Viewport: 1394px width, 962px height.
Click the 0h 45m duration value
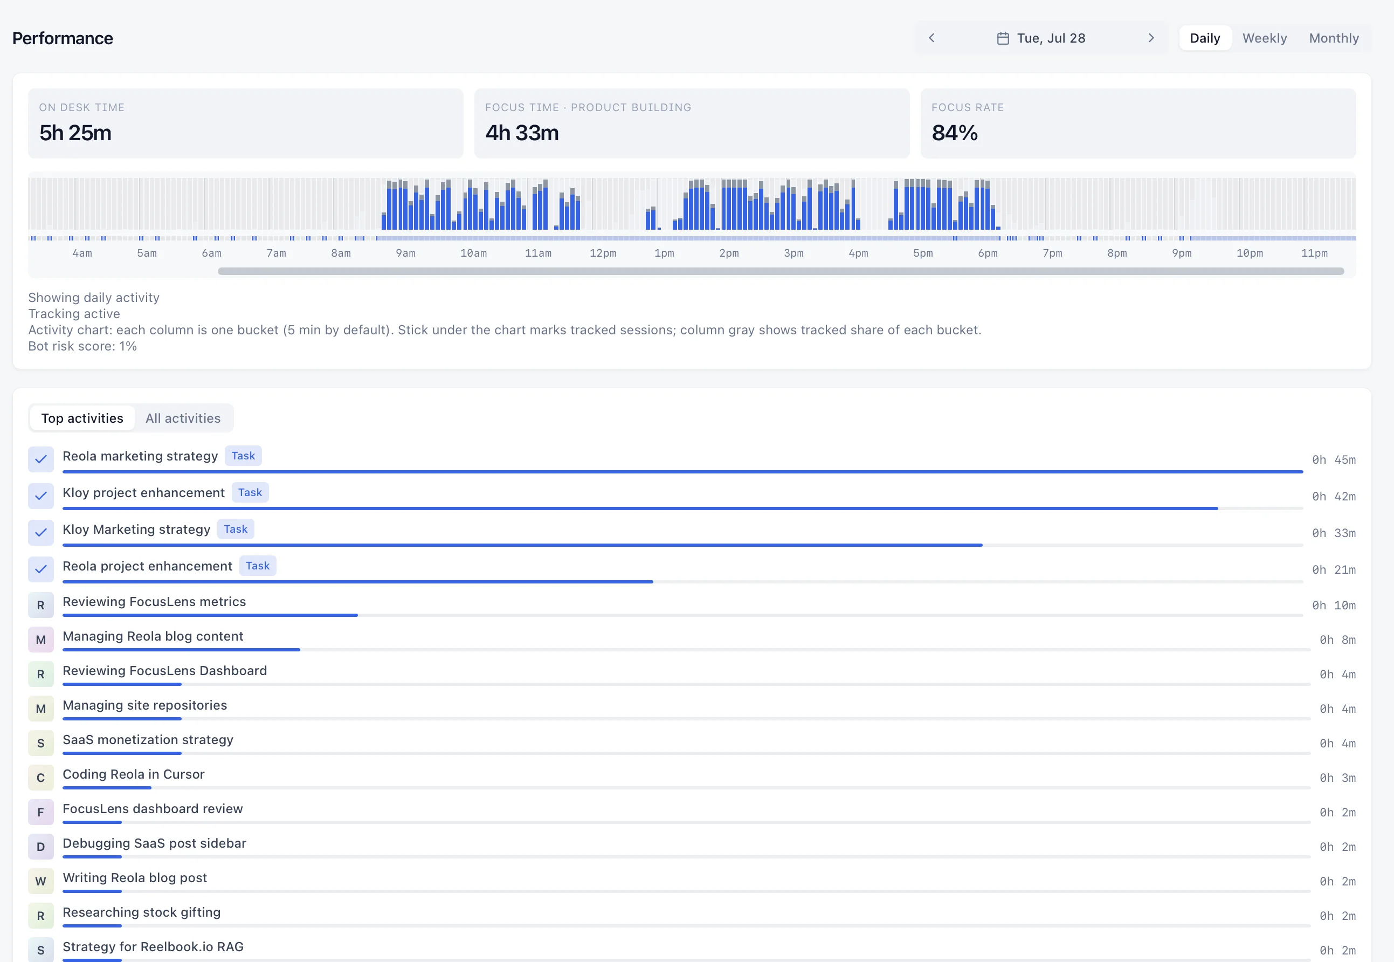[1334, 460]
